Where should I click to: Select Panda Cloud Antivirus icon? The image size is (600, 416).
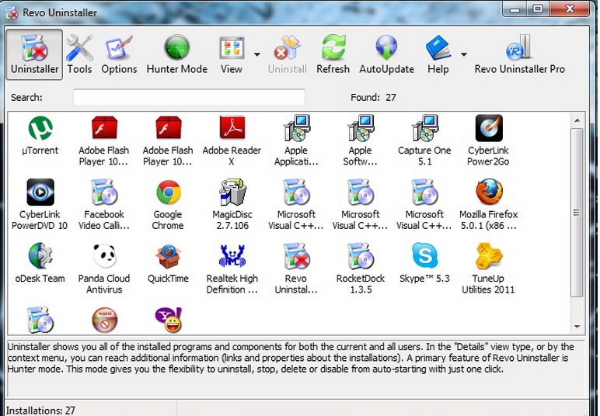tap(104, 262)
